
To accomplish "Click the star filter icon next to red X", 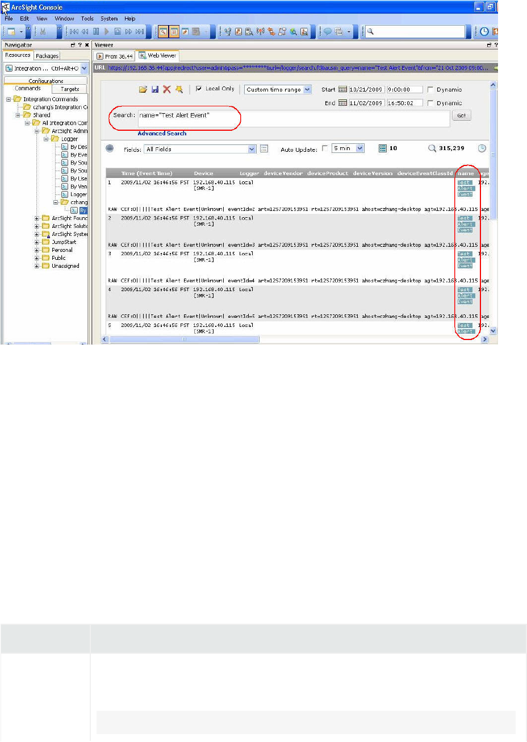I will point(179,89).
